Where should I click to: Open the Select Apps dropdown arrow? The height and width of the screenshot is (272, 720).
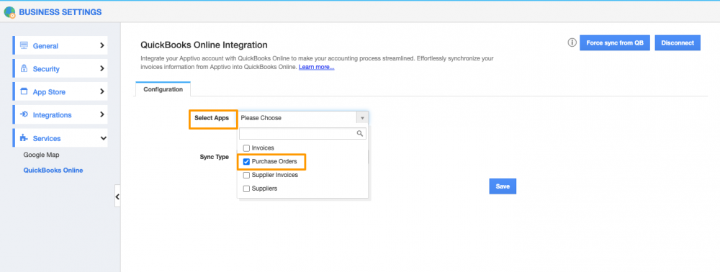[x=362, y=118]
